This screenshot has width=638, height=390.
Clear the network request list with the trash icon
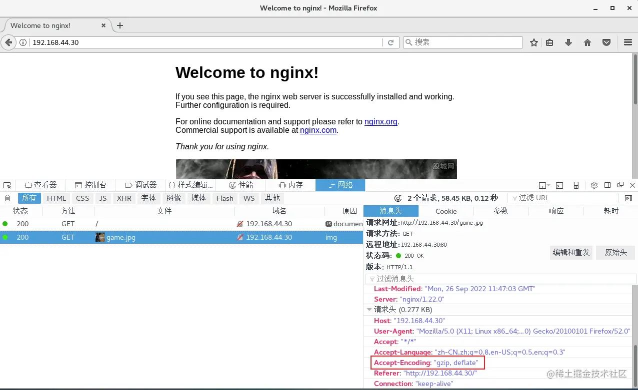[8, 198]
